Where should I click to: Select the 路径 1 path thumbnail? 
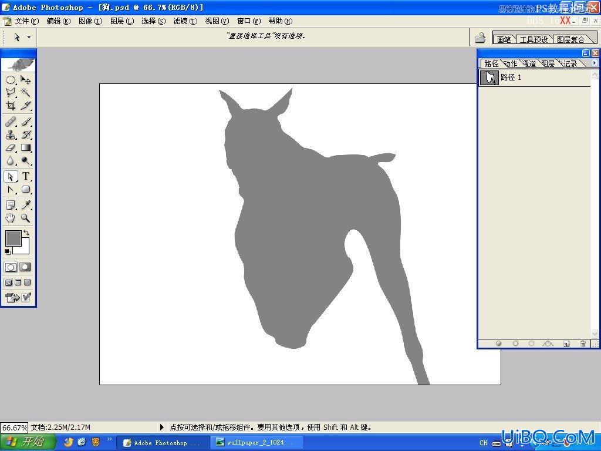click(x=489, y=78)
